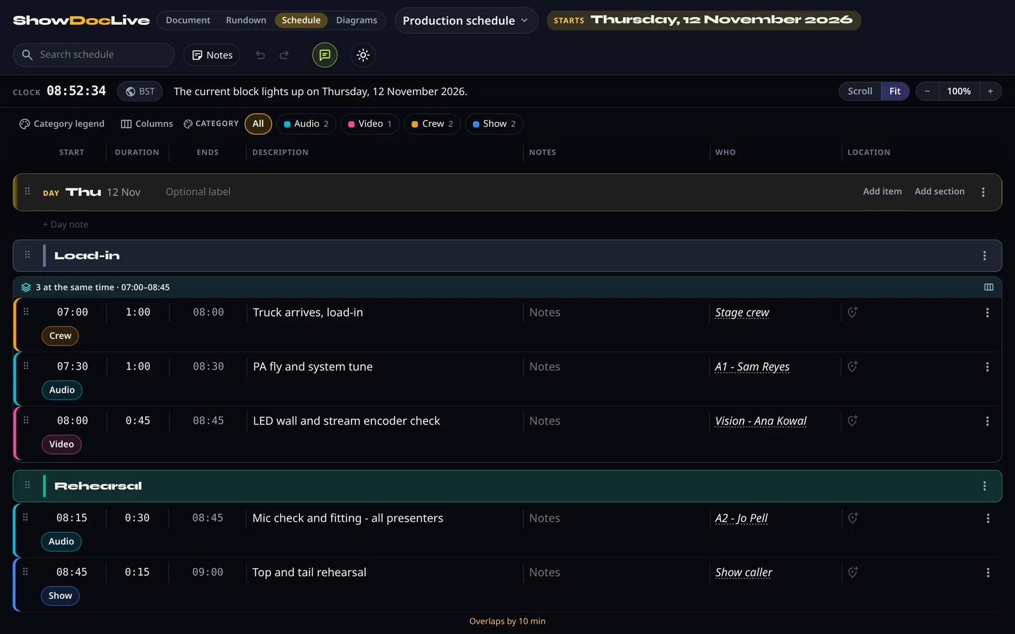Open the Rehearsal section three-dot menu

(985, 486)
